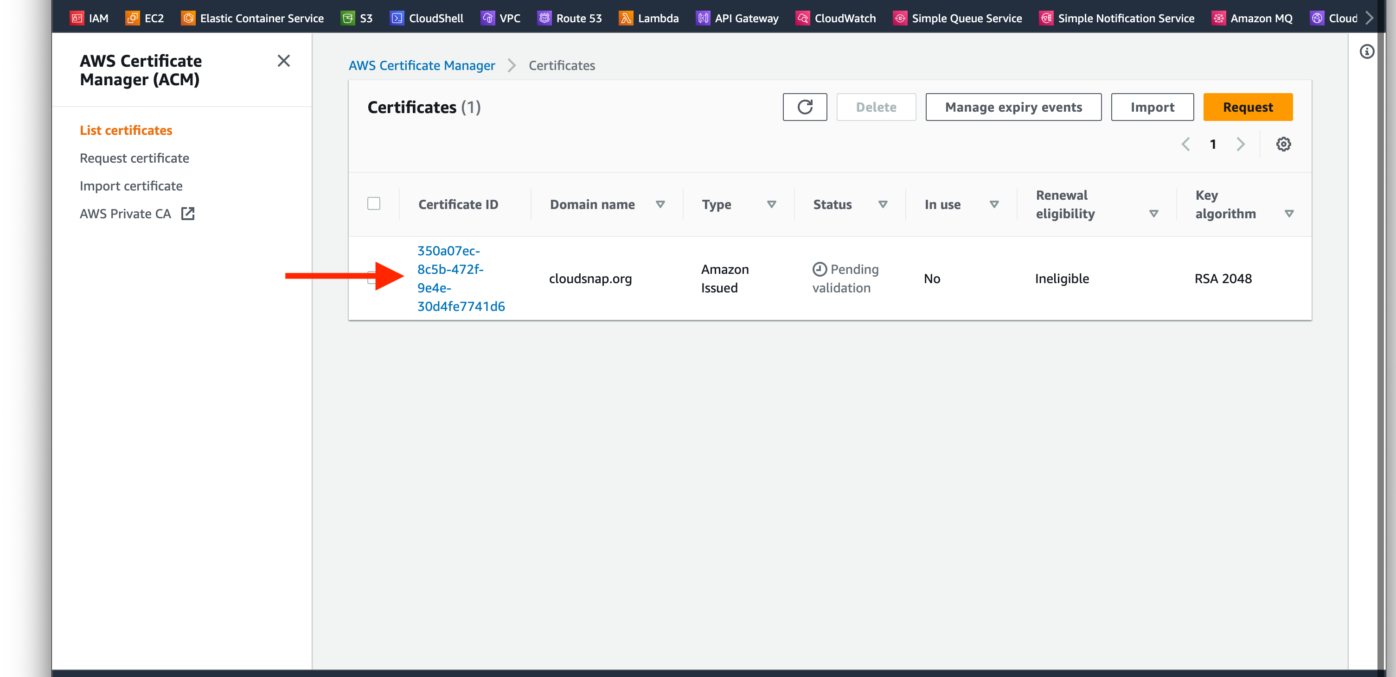This screenshot has height=677, width=1396.
Task: Sort by Status column arrow
Action: [x=883, y=204]
